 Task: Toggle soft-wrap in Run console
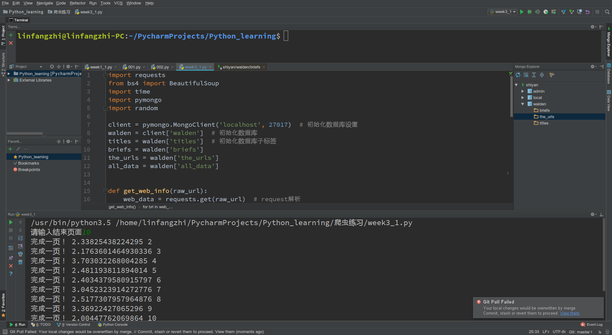coord(20,238)
